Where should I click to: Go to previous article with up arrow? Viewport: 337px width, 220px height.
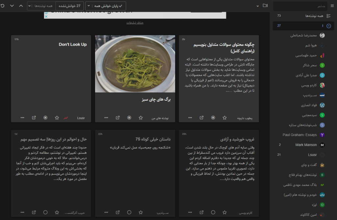pos(21,6)
